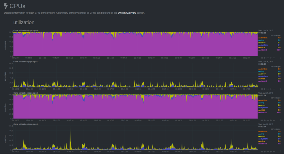Click the 'Core utilization (cpu.cpu1)' title

click(x=26, y=62)
